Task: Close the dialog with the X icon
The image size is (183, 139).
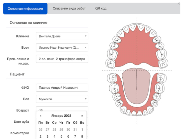Action: (179, 4)
